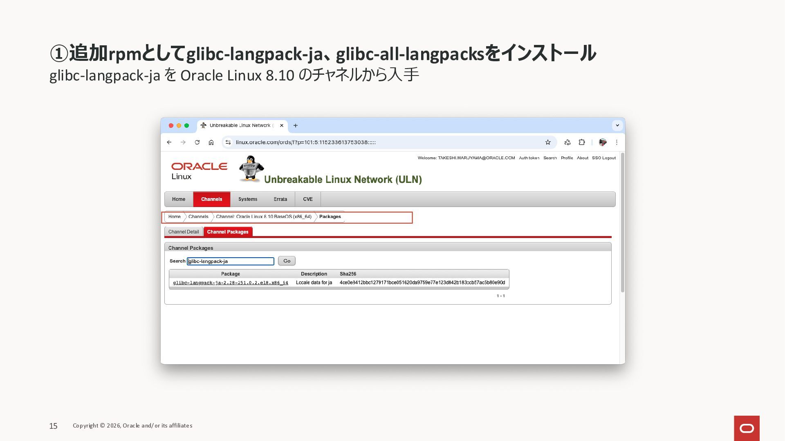Switch to the Channel Detail tab
Screen dimensions: 785x441
[x=184, y=232]
